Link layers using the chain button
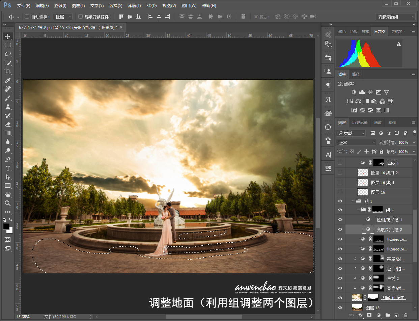The height and width of the screenshot is (321, 419). pyautogui.click(x=351, y=315)
